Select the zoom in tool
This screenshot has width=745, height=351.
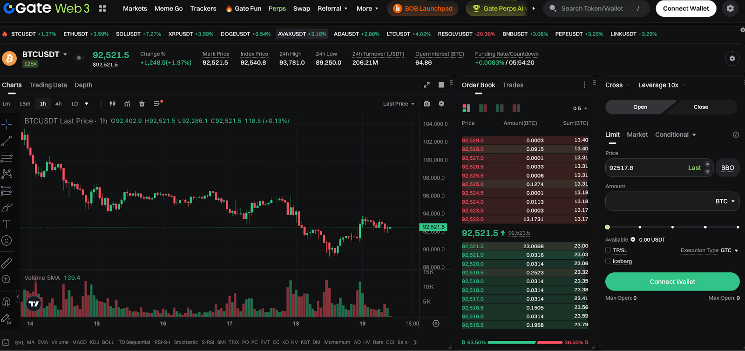7,279
